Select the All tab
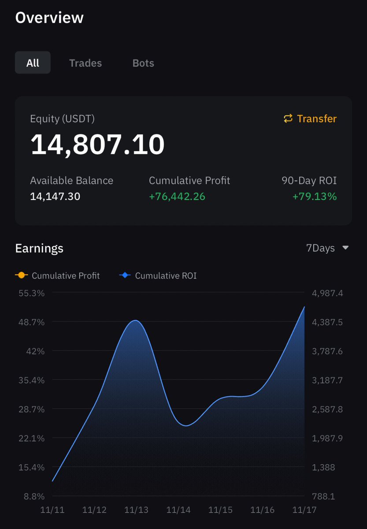The width and height of the screenshot is (367, 529). pos(33,63)
